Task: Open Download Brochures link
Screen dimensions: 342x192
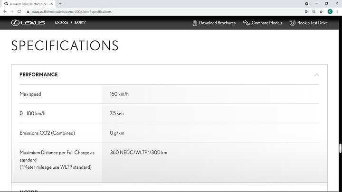Action: (214, 23)
